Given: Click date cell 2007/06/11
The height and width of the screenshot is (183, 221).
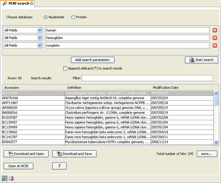Looking at the screenshot, I should click(x=182, y=137).
